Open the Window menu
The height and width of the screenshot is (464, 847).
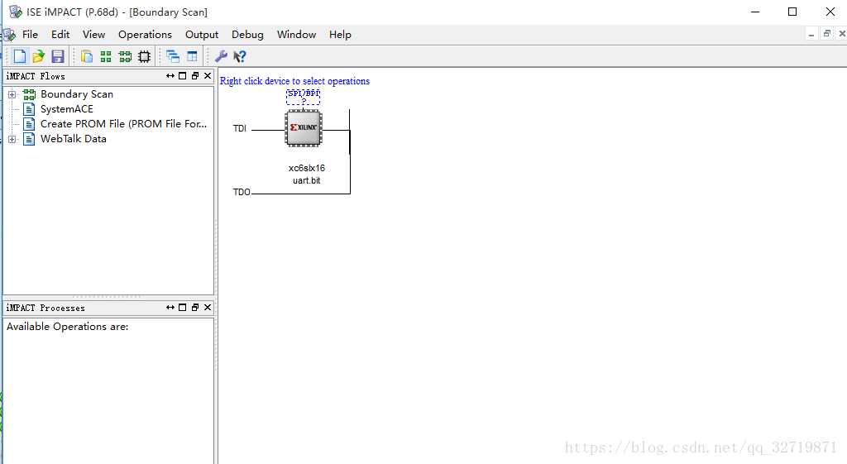tap(297, 35)
